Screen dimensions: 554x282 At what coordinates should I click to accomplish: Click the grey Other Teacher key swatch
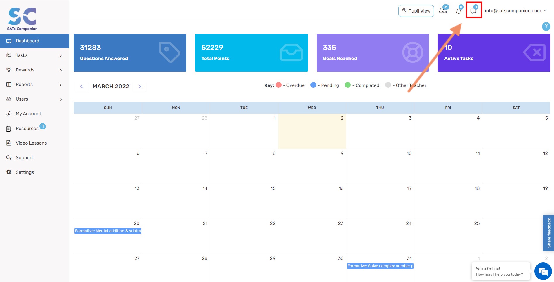(388, 85)
